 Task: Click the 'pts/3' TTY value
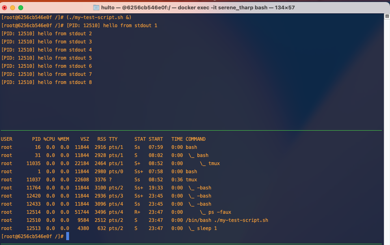[x=116, y=196]
